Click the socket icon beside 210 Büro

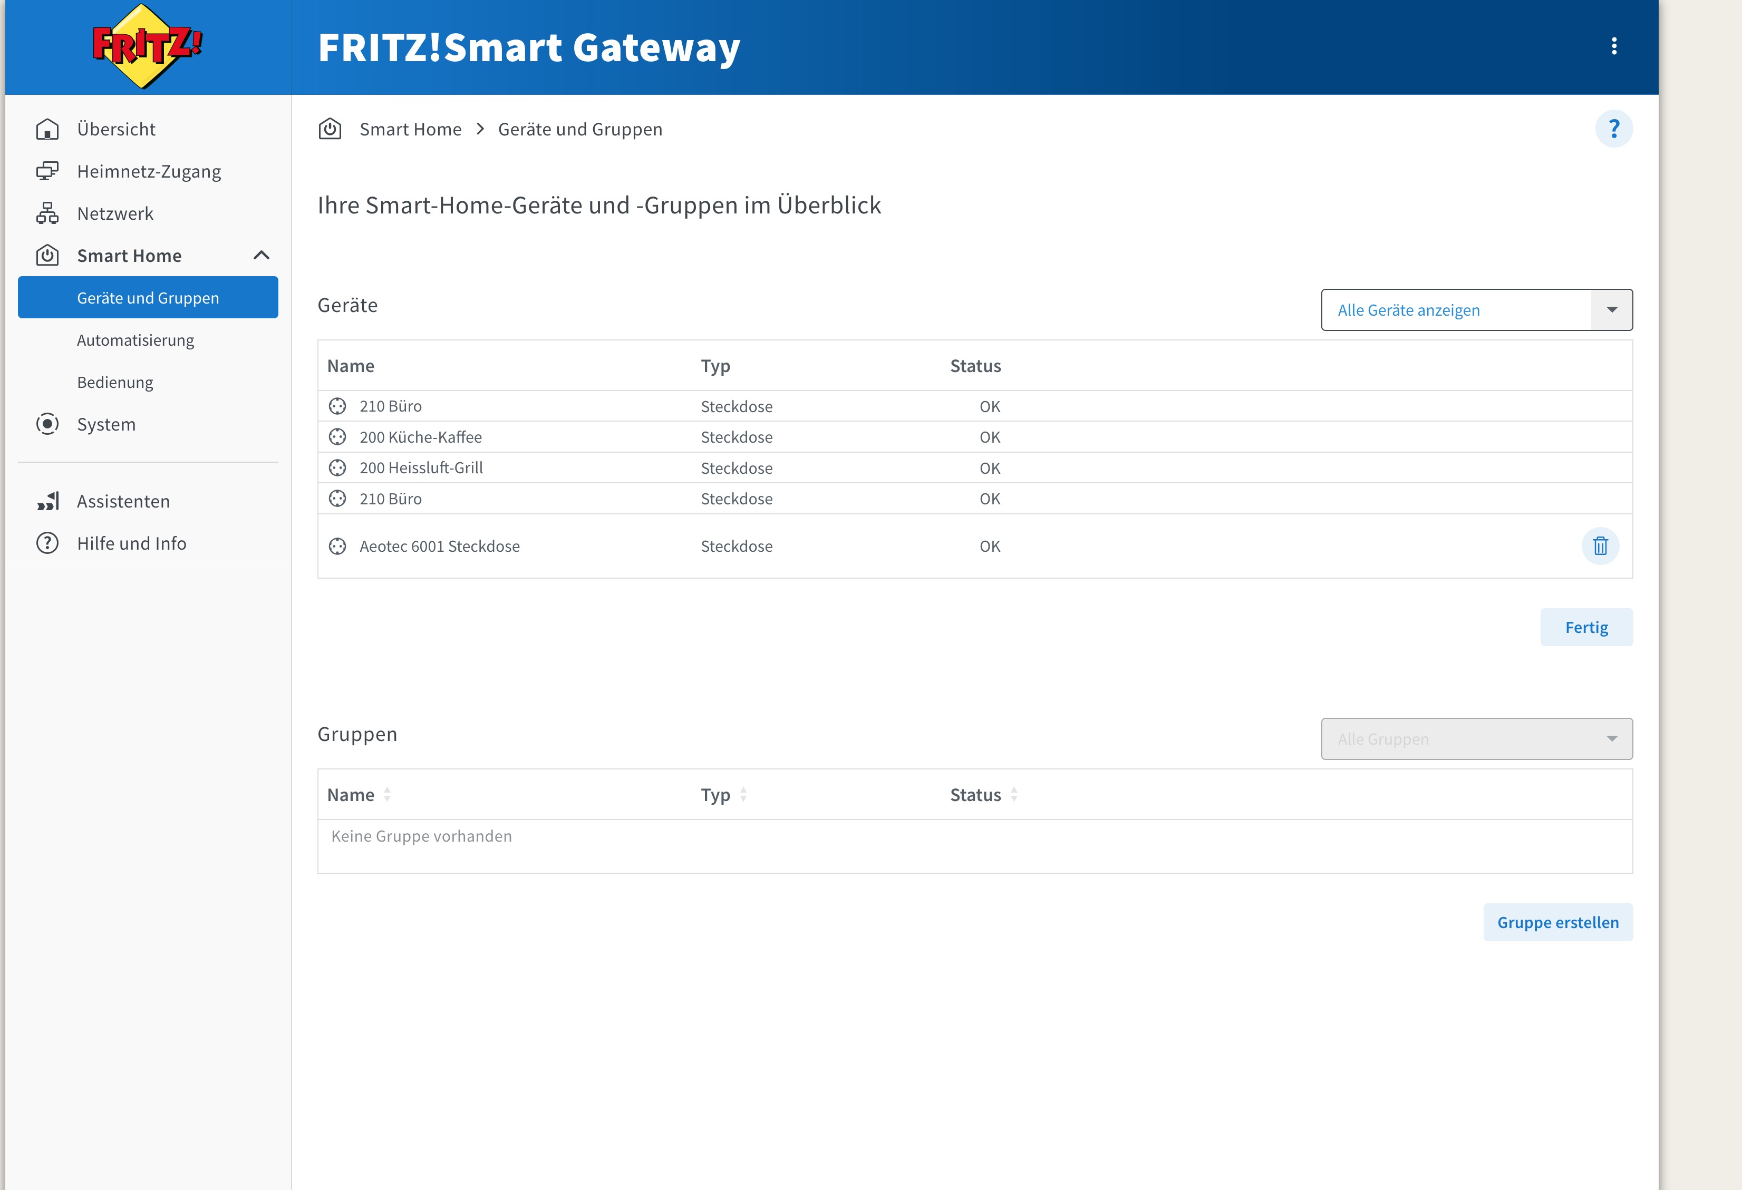[337, 406]
